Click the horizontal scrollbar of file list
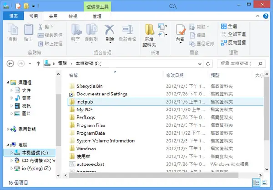This screenshot has height=190, width=273. point(153,175)
